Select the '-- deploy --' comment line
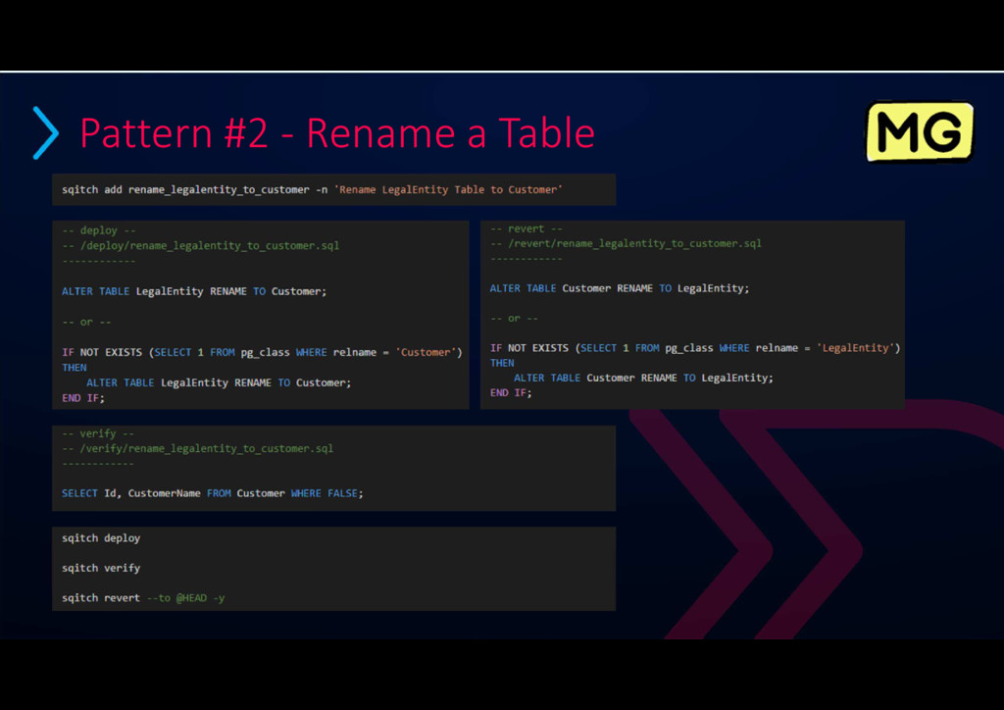The image size is (1004, 710). click(99, 230)
